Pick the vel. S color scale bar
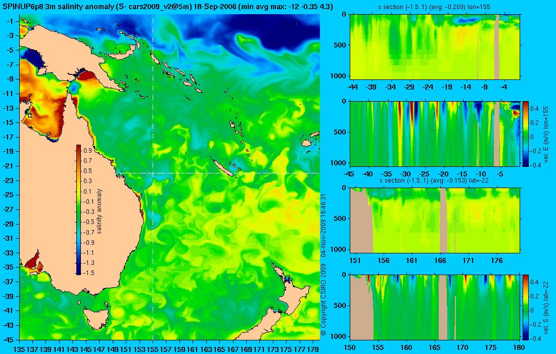556x354 pixels. coord(525,307)
